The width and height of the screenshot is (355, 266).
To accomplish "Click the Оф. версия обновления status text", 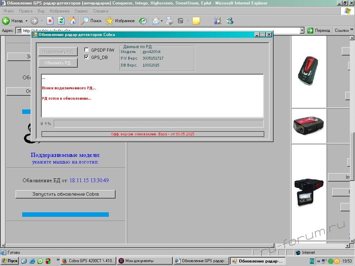I will pos(153,134).
